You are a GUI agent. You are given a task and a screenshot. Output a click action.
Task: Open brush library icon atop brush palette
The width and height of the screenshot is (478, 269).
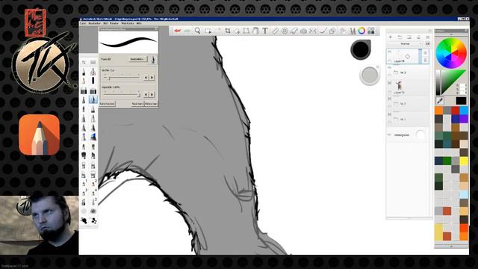[x=93, y=62]
